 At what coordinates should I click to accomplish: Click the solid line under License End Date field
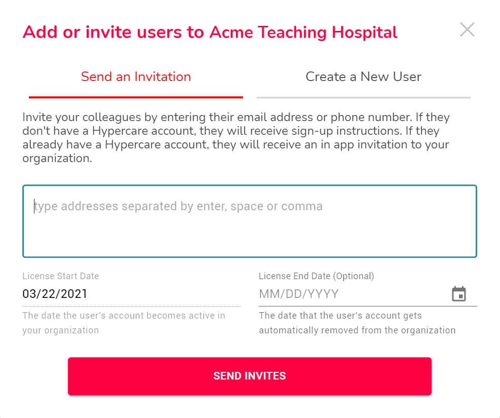tap(368, 306)
